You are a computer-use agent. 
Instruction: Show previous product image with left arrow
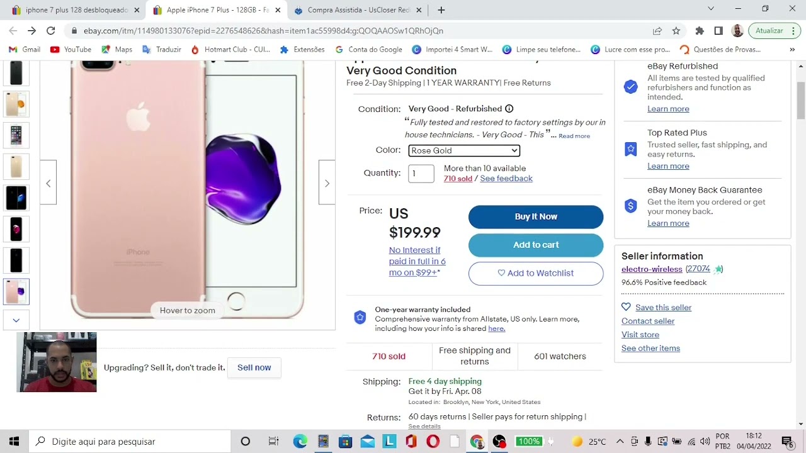coord(48,183)
